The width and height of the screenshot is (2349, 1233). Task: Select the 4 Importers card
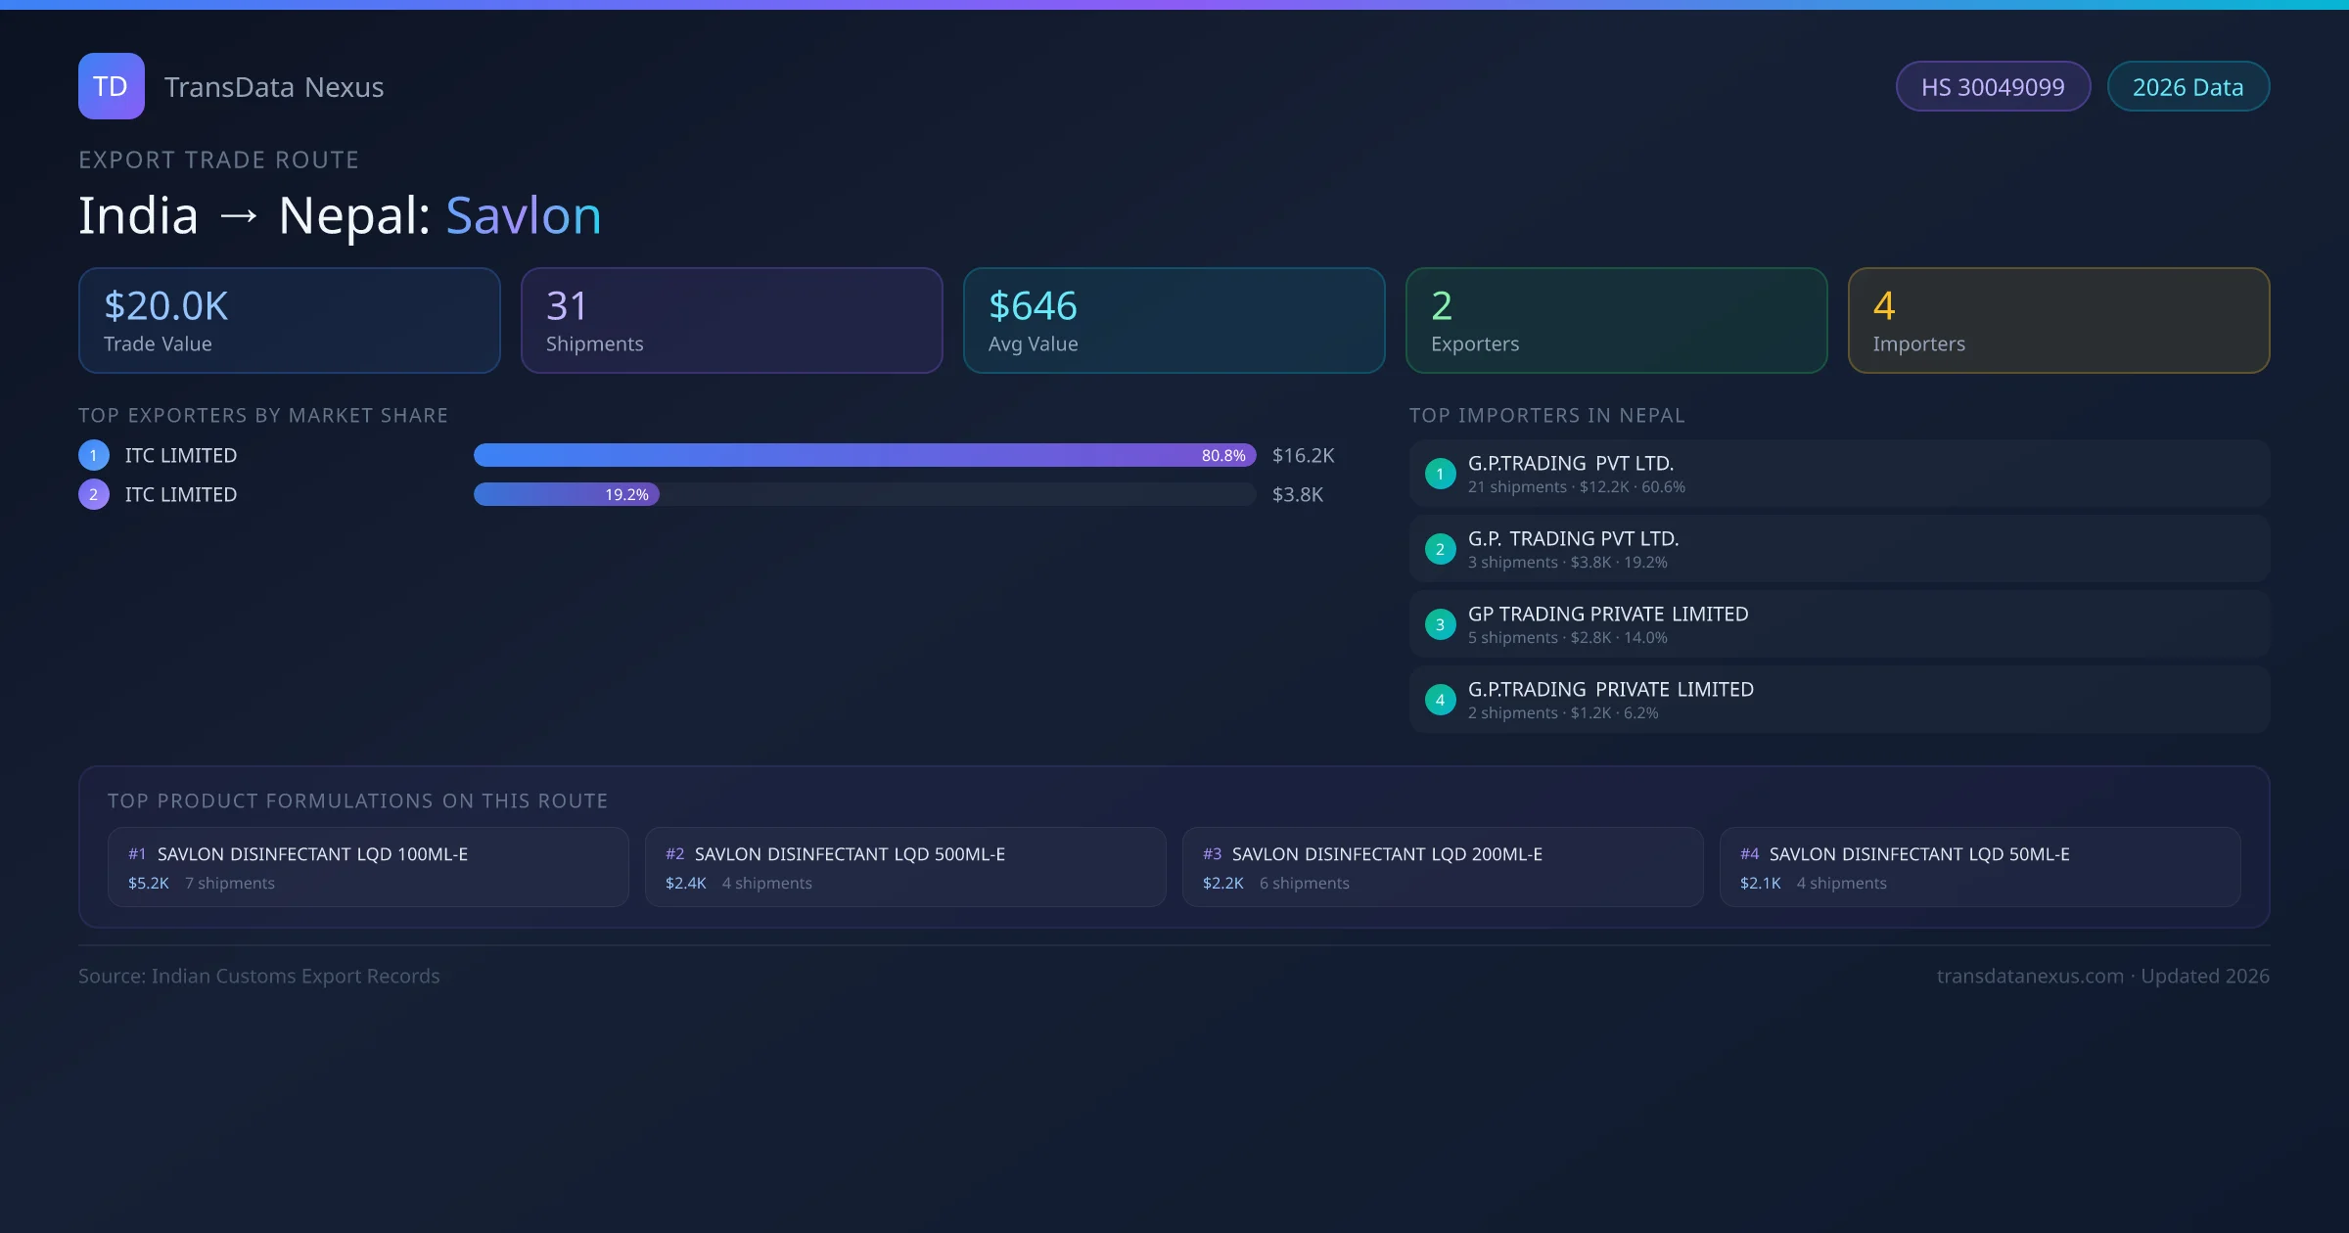coord(2058,321)
